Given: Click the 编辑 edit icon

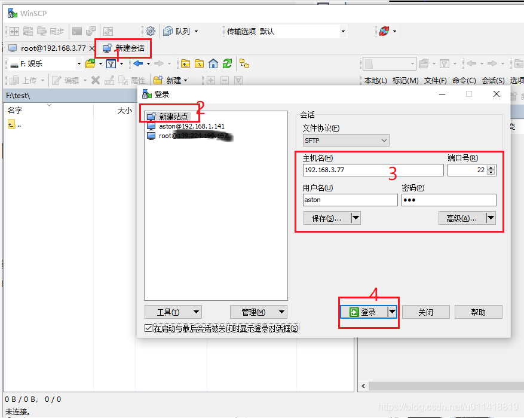Looking at the screenshot, I should [x=57, y=80].
